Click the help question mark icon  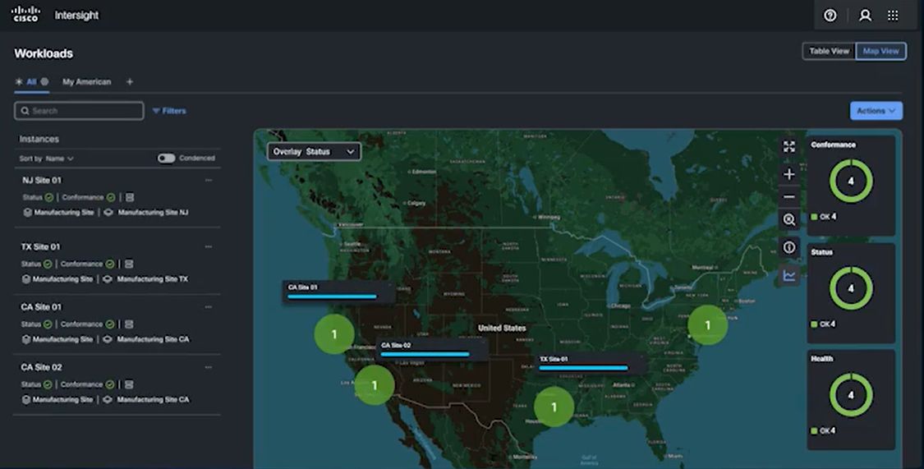[x=830, y=16]
